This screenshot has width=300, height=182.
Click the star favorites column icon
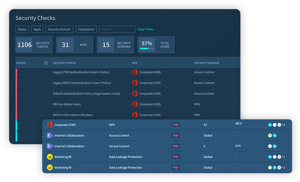[x=46, y=63]
